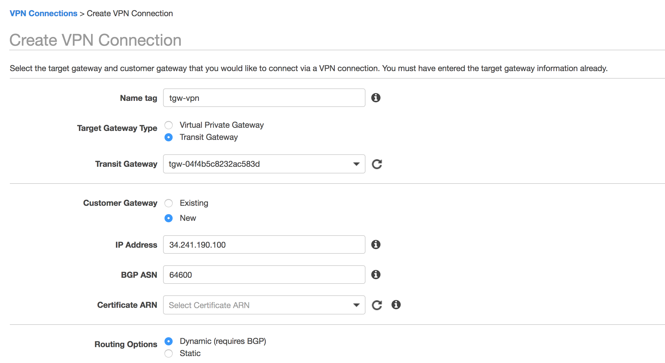This screenshot has height=363, width=665.
Task: Select Virtual Private Gateway radio button
Action: [x=169, y=125]
